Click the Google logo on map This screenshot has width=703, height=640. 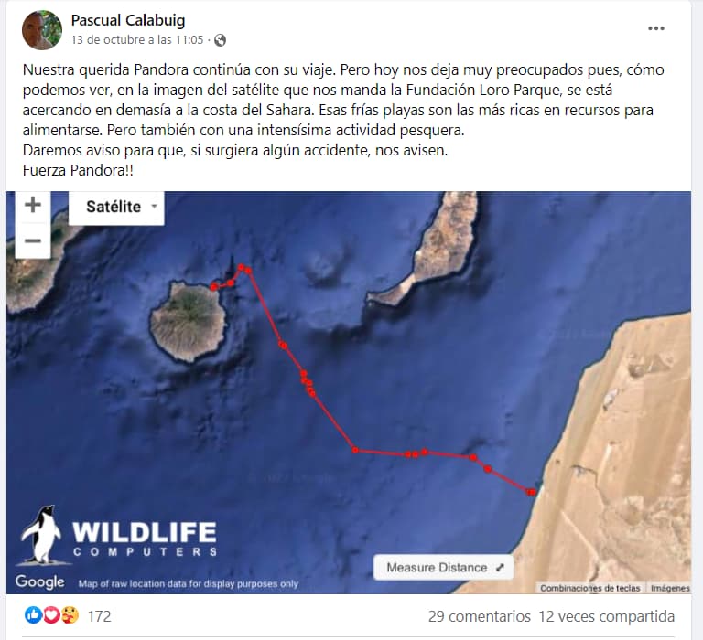point(39,581)
